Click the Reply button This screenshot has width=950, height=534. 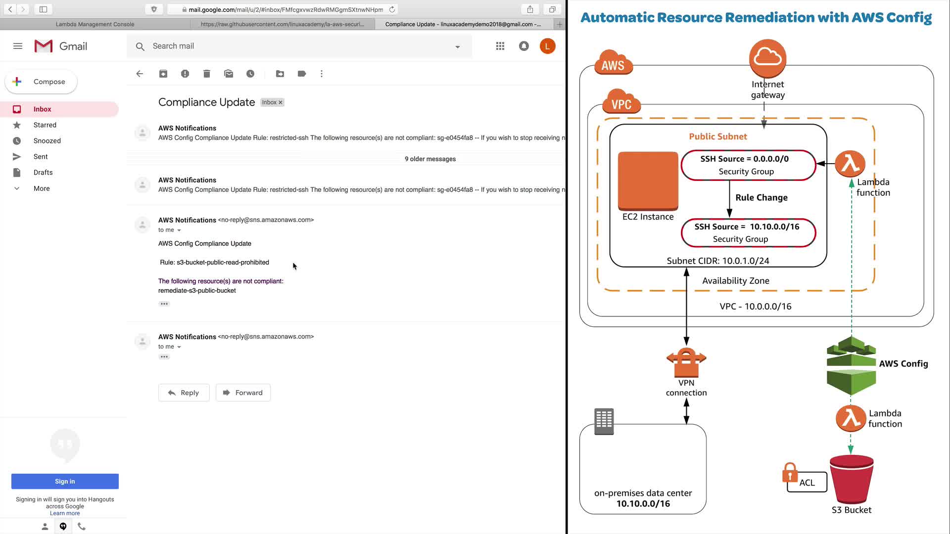pyautogui.click(x=184, y=393)
